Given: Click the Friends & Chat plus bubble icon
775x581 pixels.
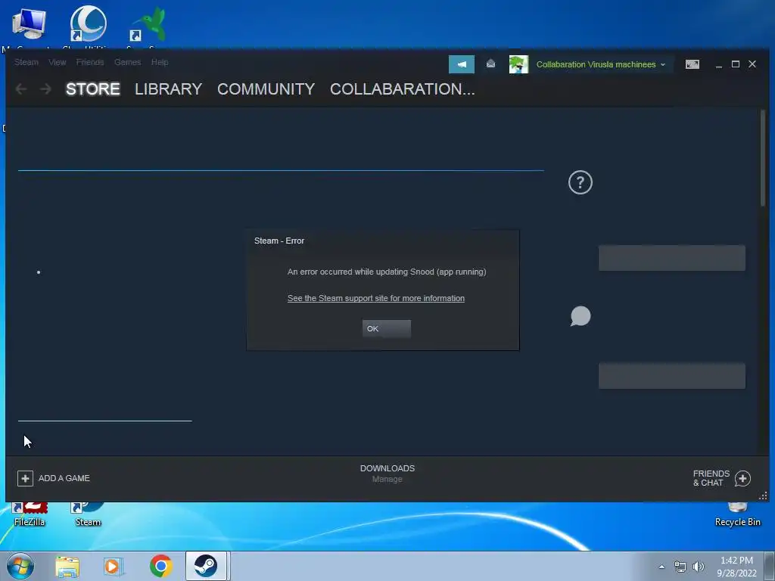Looking at the screenshot, I should [742, 478].
